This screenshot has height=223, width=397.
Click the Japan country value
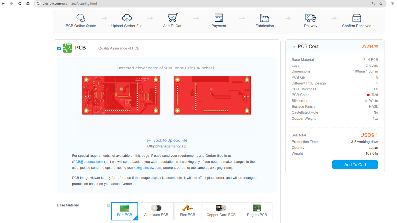click(373, 148)
